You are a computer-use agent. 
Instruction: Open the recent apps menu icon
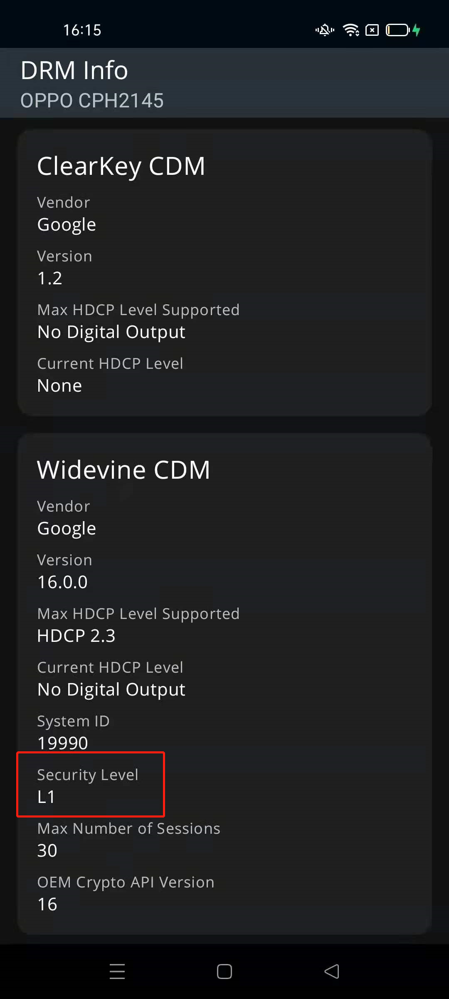pyautogui.click(x=117, y=972)
